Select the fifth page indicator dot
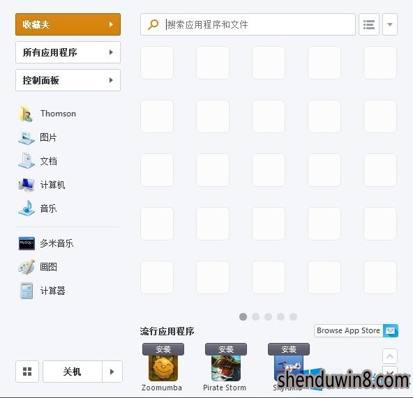Viewport: 413px width, 398px height. click(x=293, y=316)
